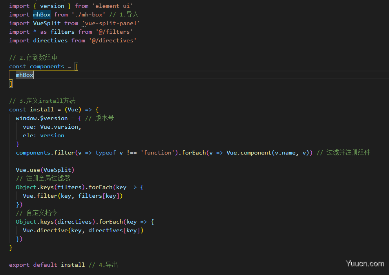Click window.$version assignment
This screenshot has width=389, height=275.
tap(42, 118)
